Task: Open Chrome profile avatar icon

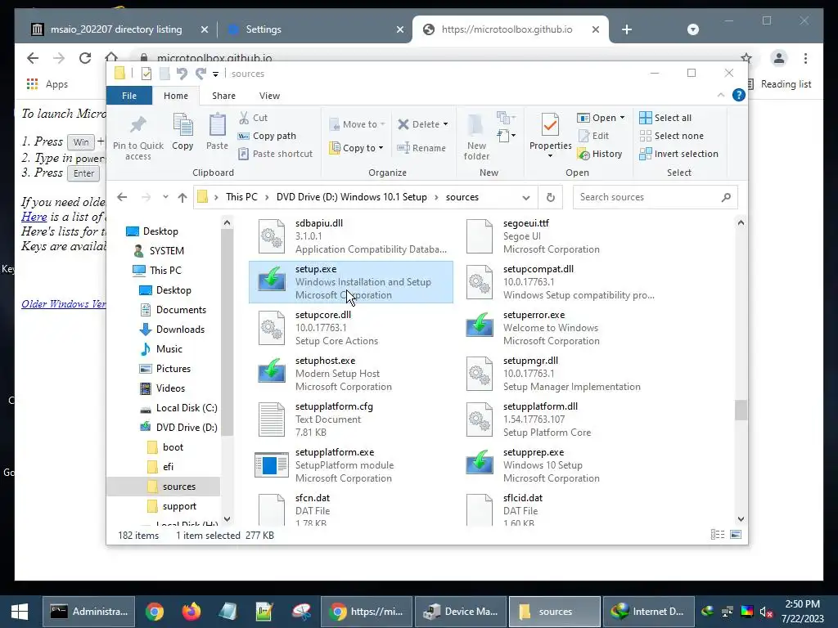Action: point(779,58)
